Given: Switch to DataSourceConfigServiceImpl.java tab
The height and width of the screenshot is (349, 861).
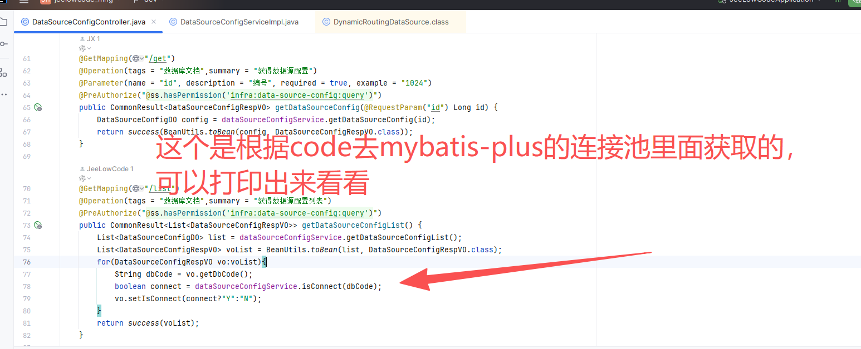Looking at the screenshot, I should tap(239, 22).
